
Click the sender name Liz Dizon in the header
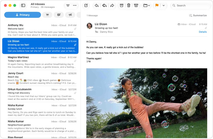[101, 24]
